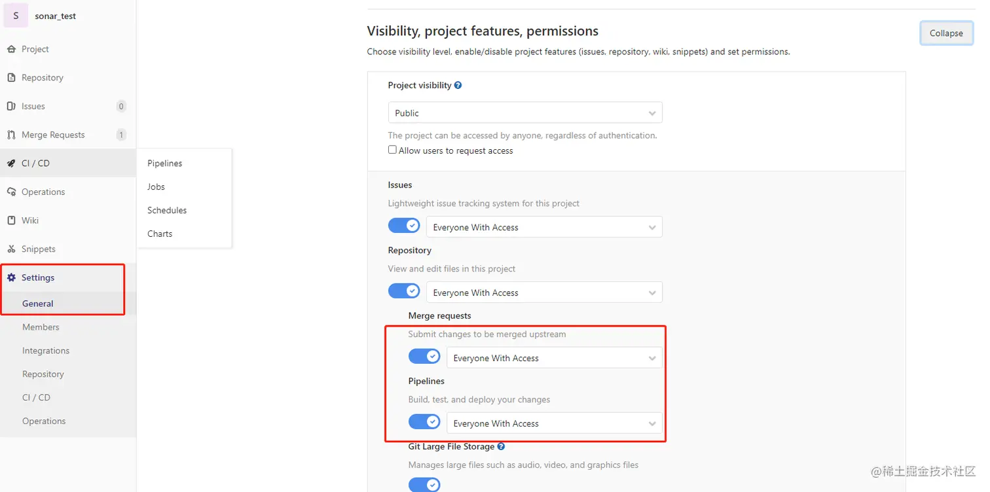
Task: Open the Repository access level dropdown
Action: pos(544,292)
